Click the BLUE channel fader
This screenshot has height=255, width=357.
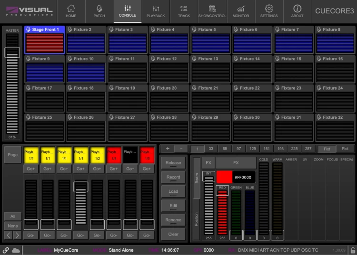[250, 212]
